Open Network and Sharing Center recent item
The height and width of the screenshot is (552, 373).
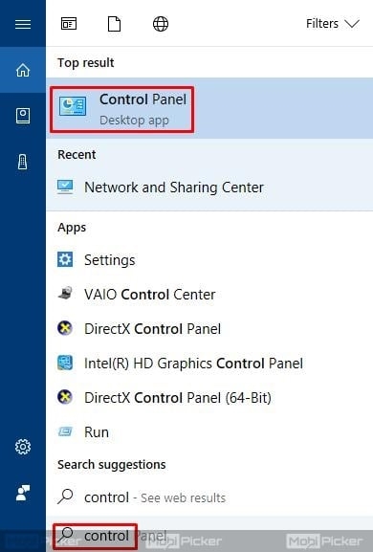(x=209, y=187)
